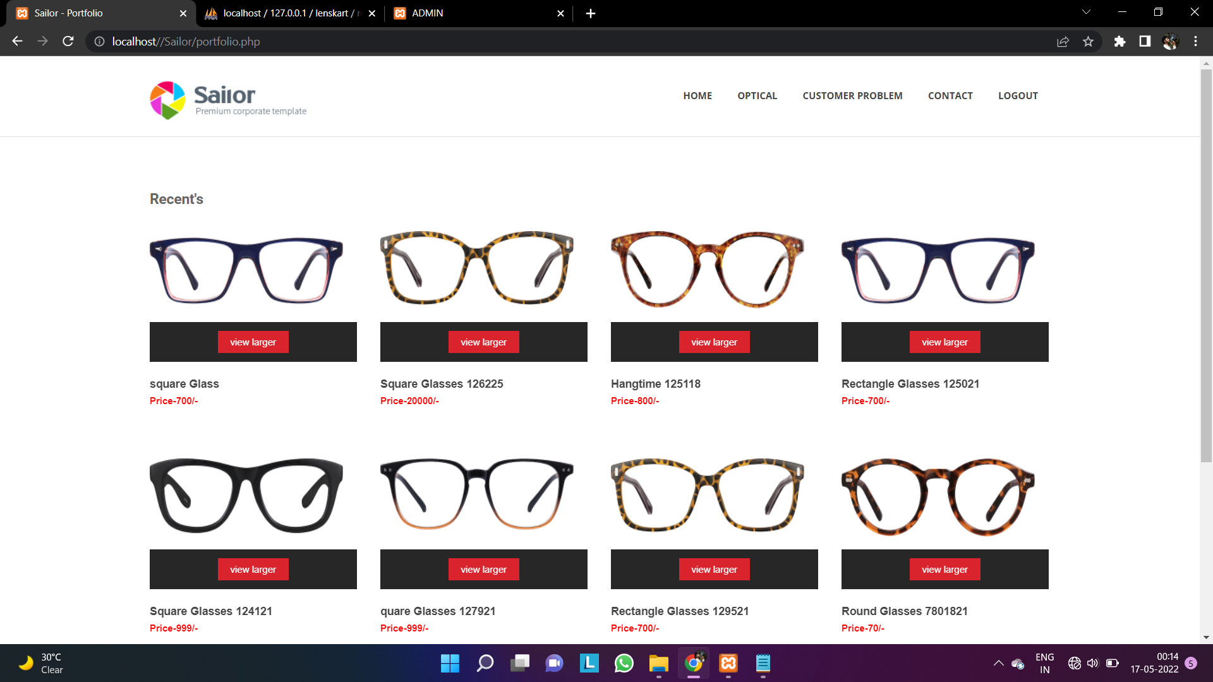The image size is (1213, 682).
Task: Toggle the browser side panel icon
Action: tap(1145, 41)
